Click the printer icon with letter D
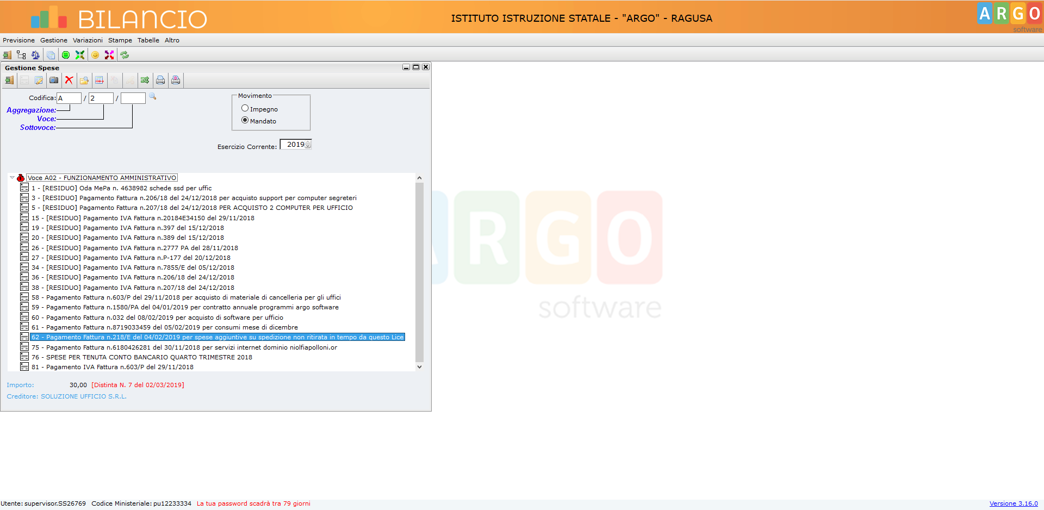 click(x=176, y=80)
